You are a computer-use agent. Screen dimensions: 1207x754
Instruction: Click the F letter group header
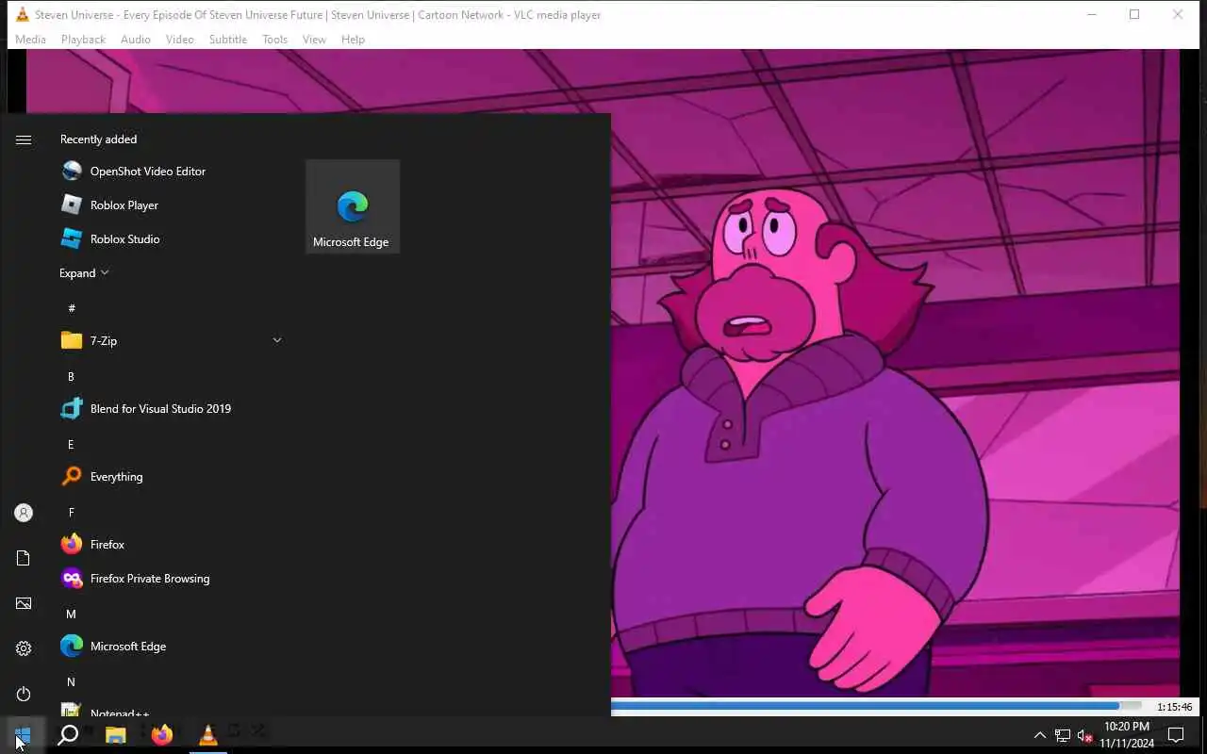(71, 512)
